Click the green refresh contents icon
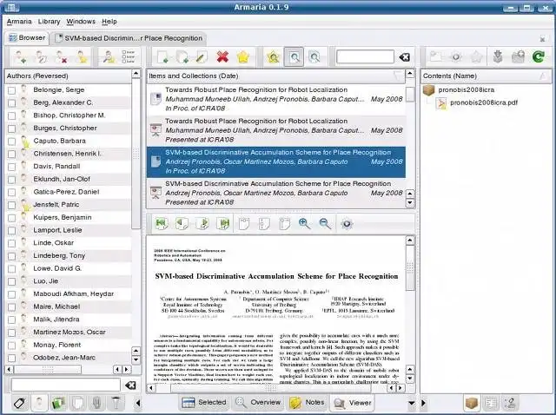 pos(539,56)
